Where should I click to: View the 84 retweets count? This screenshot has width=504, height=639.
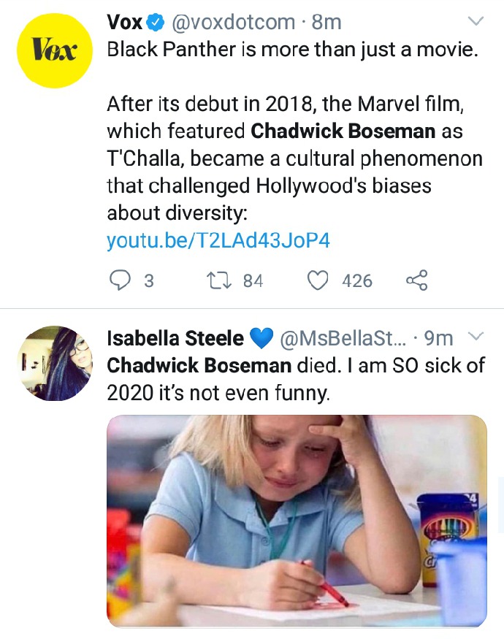tap(253, 280)
